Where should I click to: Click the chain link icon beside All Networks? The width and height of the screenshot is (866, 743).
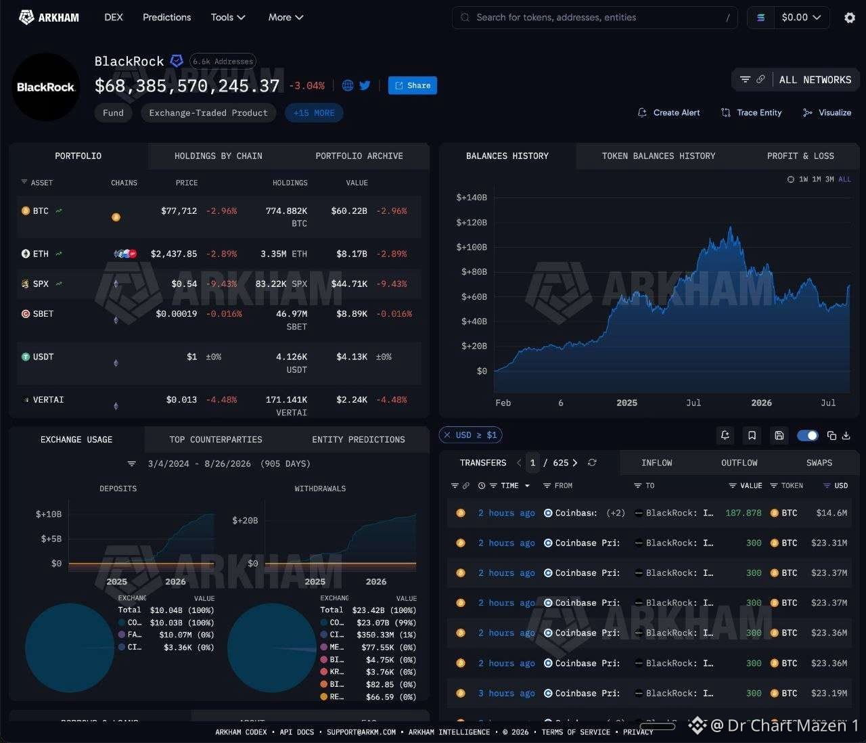(760, 80)
